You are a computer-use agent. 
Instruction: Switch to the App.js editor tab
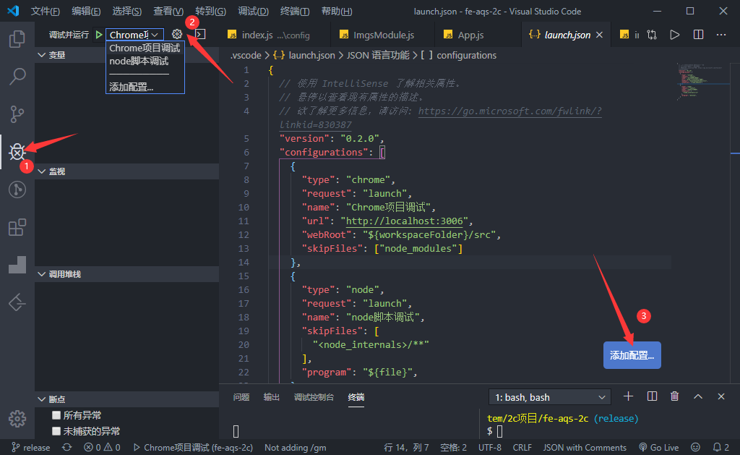point(470,35)
